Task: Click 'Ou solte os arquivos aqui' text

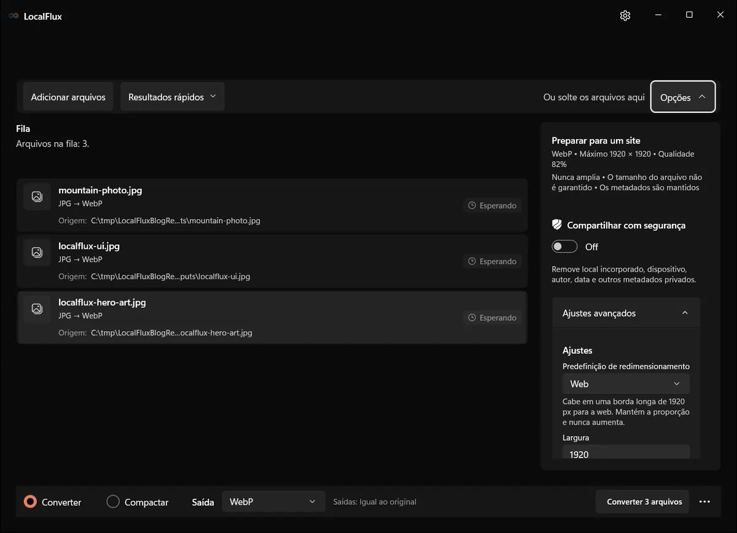Action: [x=594, y=97]
